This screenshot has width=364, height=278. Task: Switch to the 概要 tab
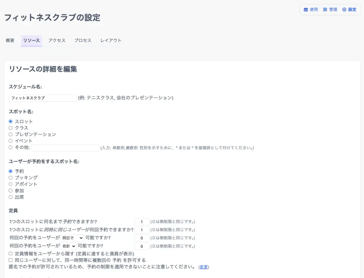pos(10,41)
